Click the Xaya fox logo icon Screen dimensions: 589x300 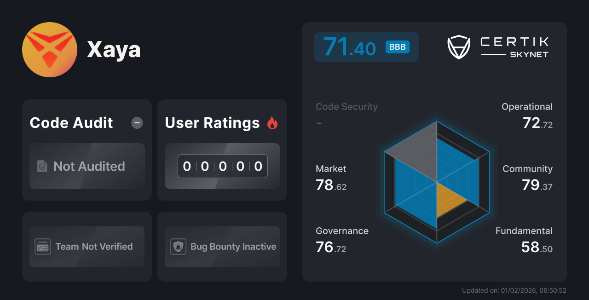pyautogui.click(x=49, y=49)
